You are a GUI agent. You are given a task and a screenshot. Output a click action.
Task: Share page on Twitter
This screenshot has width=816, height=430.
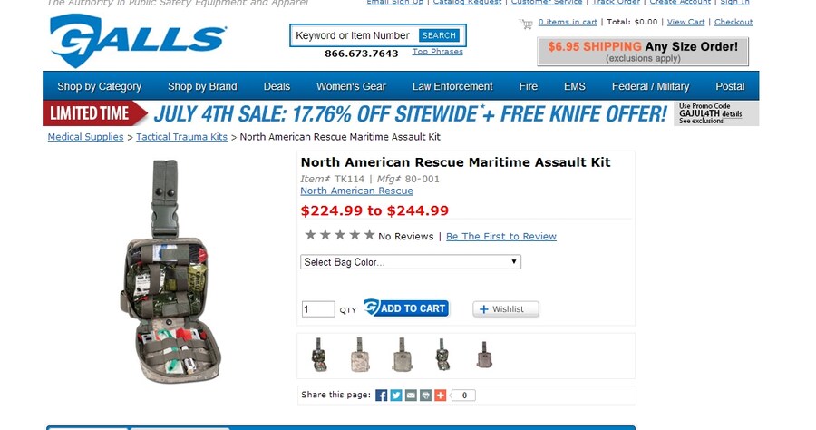pos(396,396)
